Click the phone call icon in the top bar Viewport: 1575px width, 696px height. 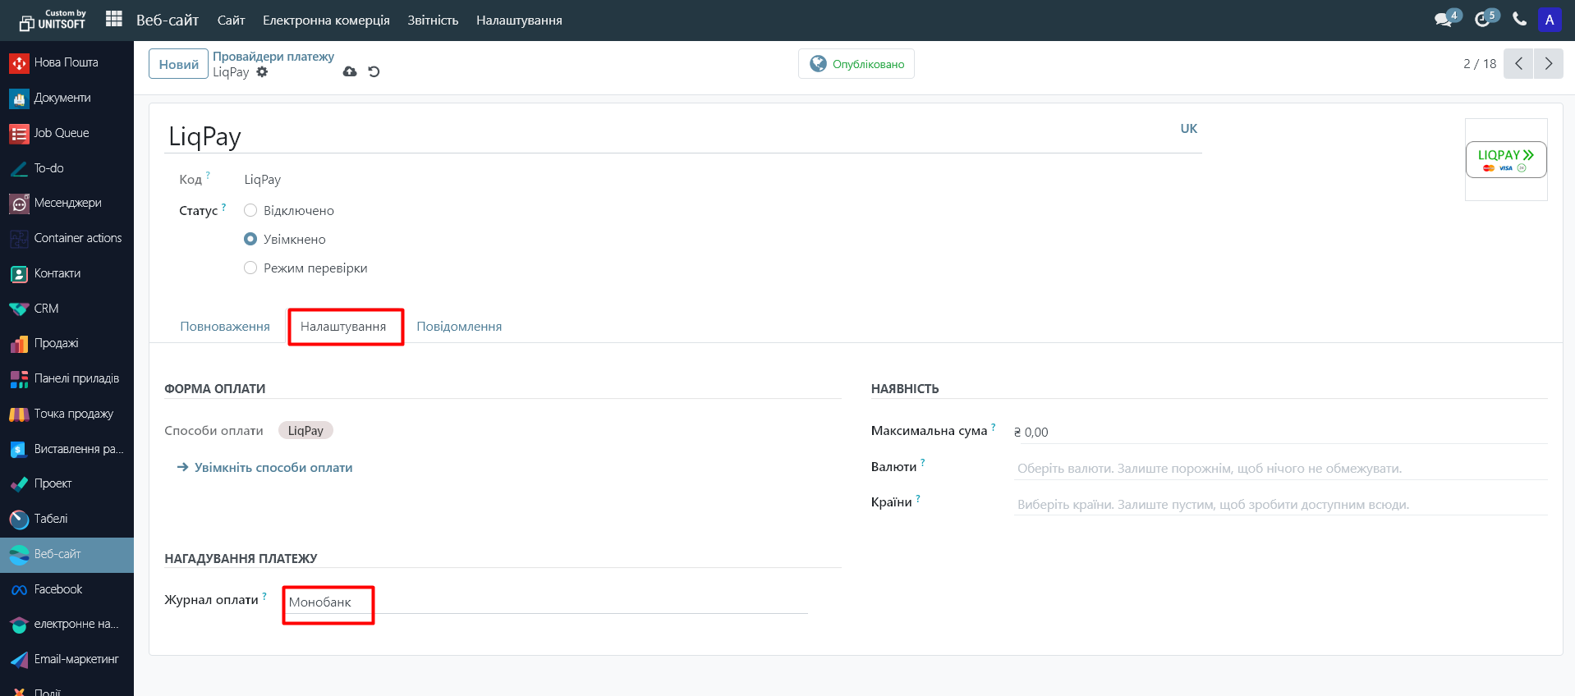coord(1519,20)
